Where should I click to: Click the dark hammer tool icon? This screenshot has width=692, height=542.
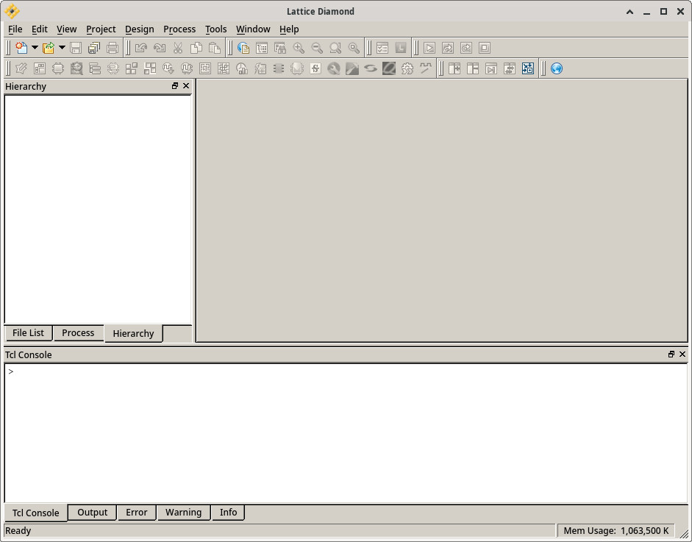tap(352, 68)
